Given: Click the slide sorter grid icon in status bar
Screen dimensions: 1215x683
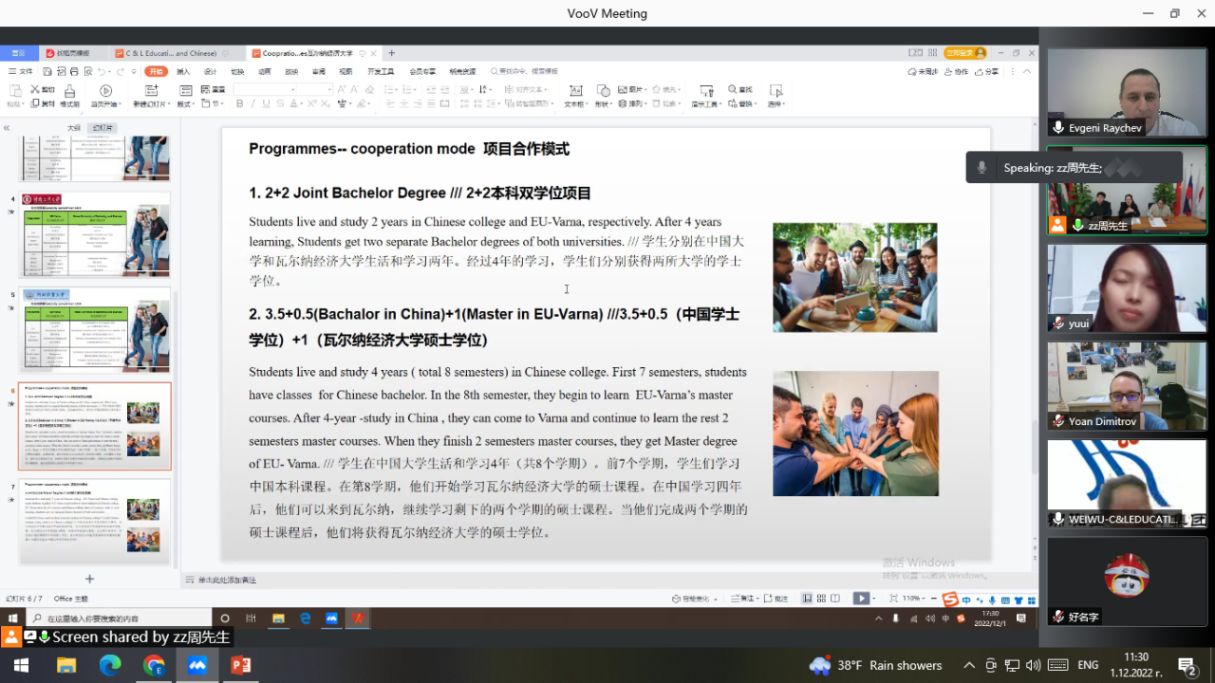Looking at the screenshot, I should (821, 599).
